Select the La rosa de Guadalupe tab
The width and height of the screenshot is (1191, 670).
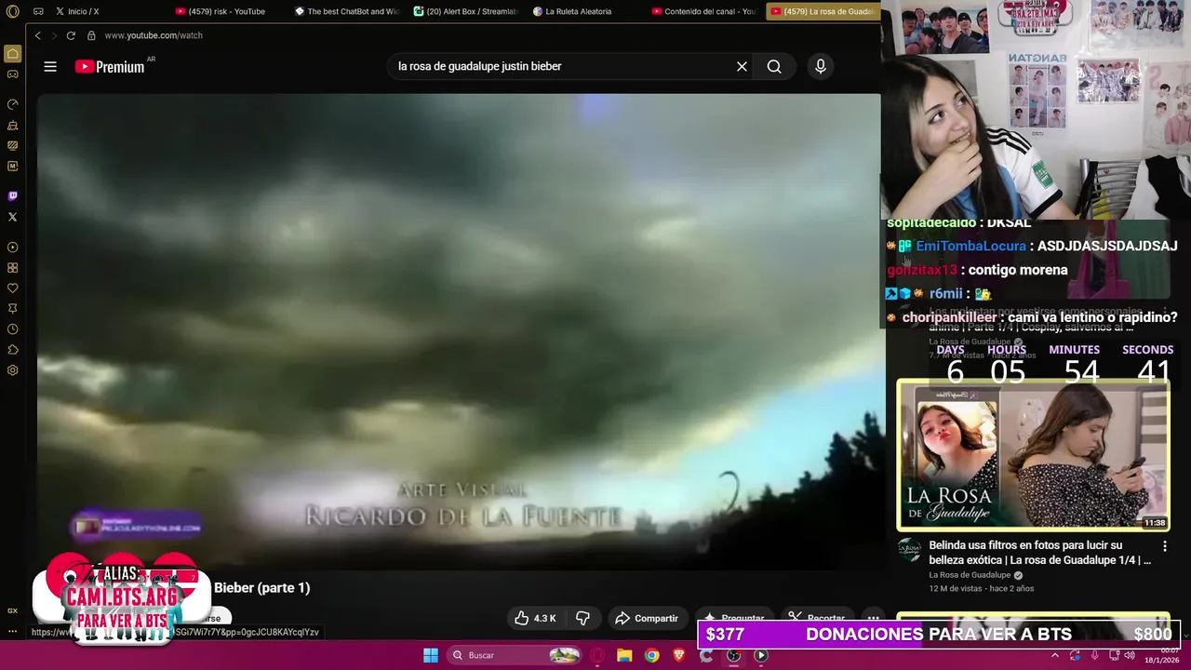click(x=823, y=11)
